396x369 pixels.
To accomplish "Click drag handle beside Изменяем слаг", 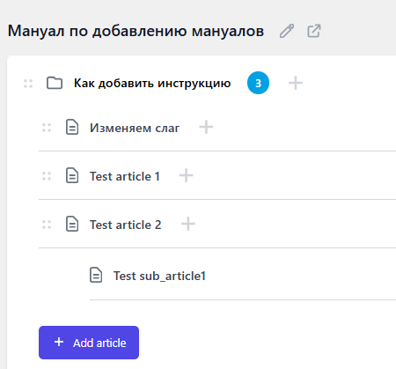I will 47,128.
